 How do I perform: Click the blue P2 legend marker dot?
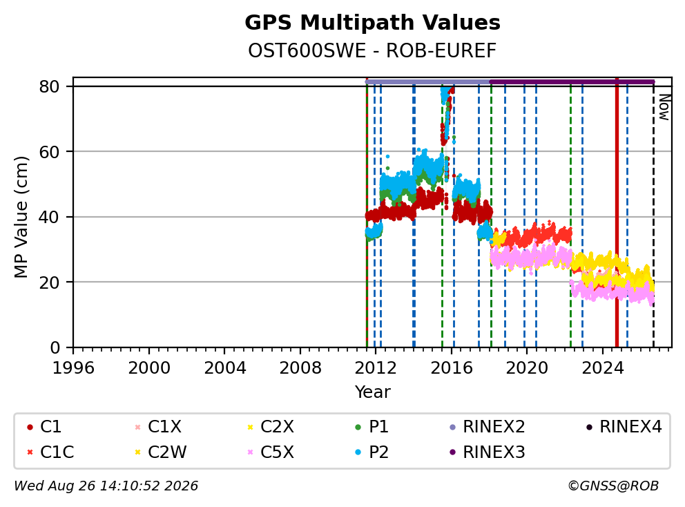click(x=358, y=452)
